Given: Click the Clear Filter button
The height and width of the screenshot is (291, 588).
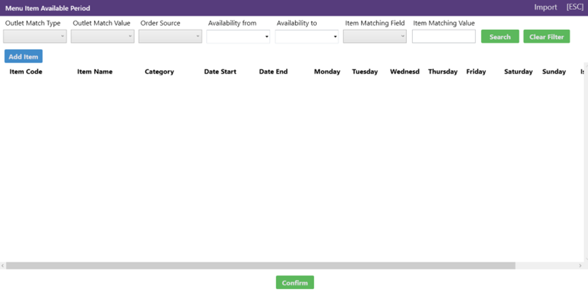Looking at the screenshot, I should coord(546,37).
